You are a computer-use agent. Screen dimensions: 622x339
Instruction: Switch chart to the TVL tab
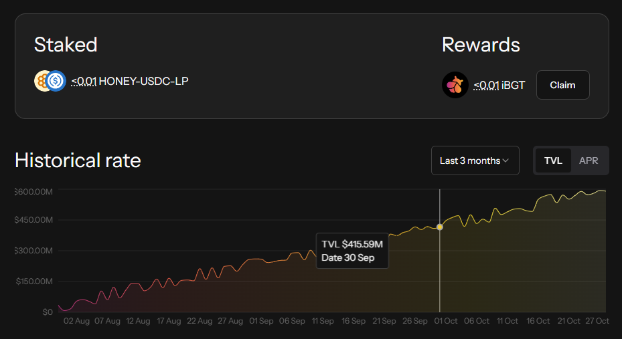553,160
